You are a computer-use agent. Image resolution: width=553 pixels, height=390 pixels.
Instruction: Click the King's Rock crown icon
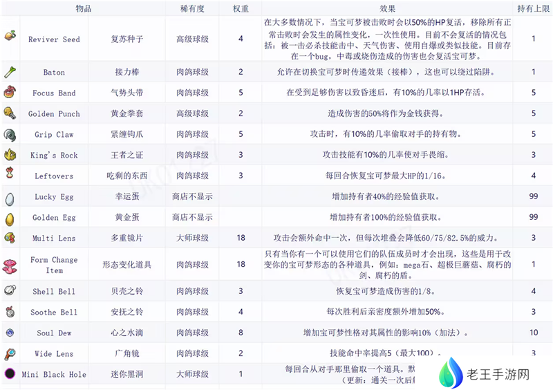(x=10, y=155)
